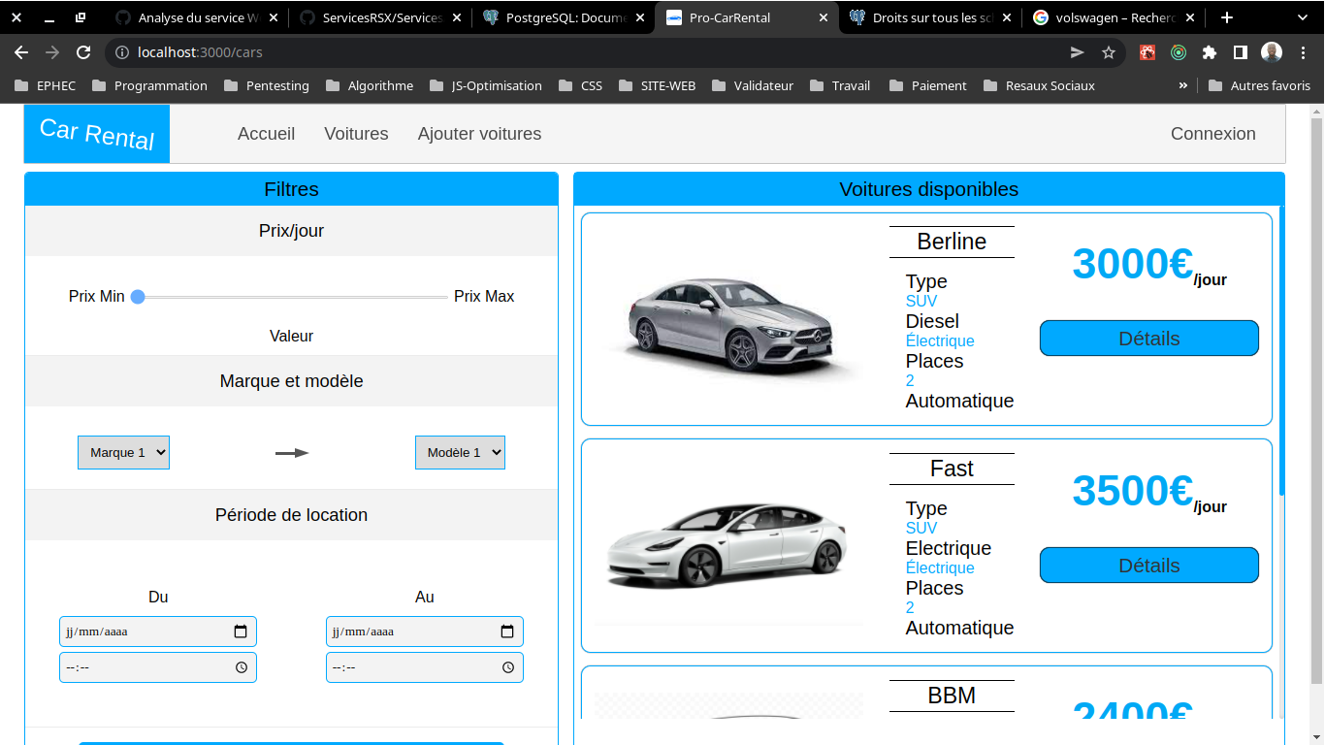This screenshot has width=1325, height=745.
Task: Click the browser forward arrow
Action: (x=52, y=52)
